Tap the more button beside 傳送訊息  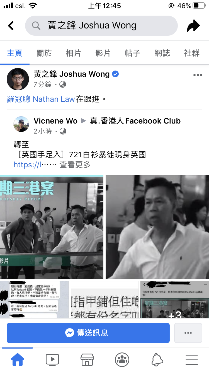click(188, 333)
